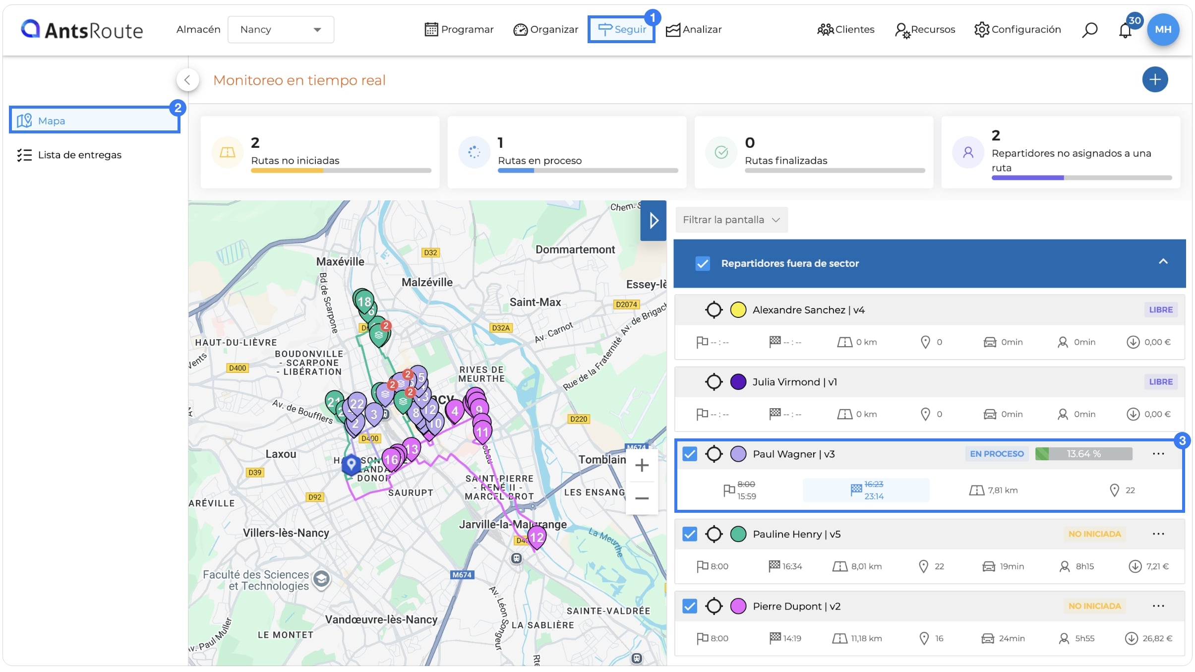This screenshot has width=1195, height=672.
Task: Click the Paul Wagner arrival time 23:14
Action: (874, 496)
